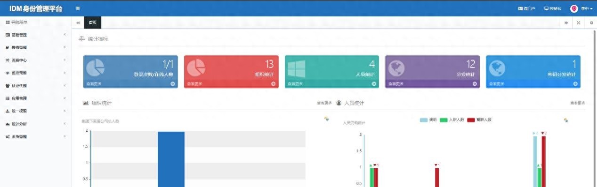Open 流程中心 menu item

(x=36, y=60)
